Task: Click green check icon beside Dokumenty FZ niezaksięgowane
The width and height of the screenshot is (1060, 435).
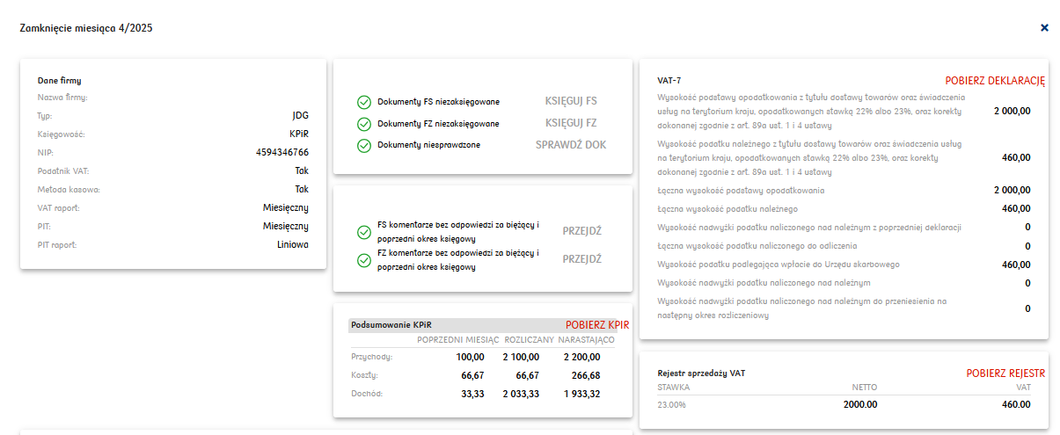Action: point(363,124)
